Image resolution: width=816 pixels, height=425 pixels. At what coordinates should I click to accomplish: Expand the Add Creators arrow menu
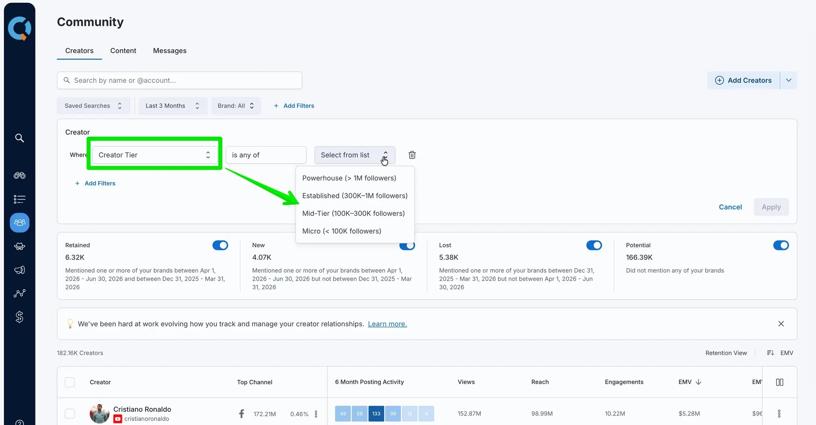[x=789, y=80]
